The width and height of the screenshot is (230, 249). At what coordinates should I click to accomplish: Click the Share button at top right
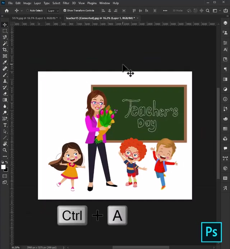click(x=225, y=10)
